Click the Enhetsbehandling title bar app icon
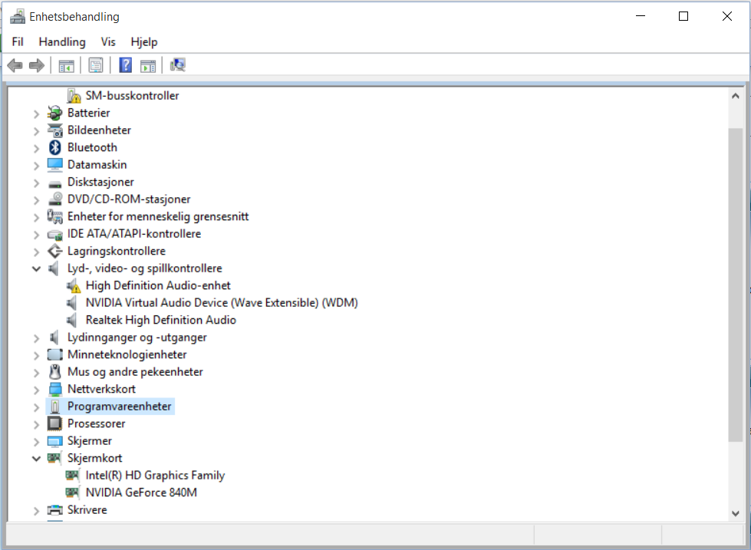Screen dimensions: 751x550 [18, 17]
